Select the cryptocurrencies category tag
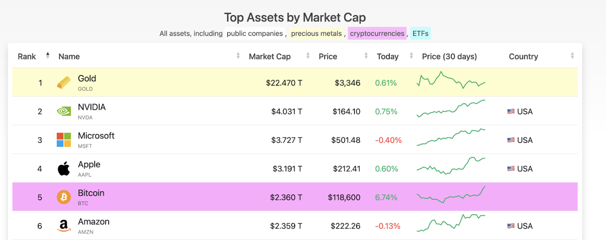This screenshot has height=240, width=606. 377,34
